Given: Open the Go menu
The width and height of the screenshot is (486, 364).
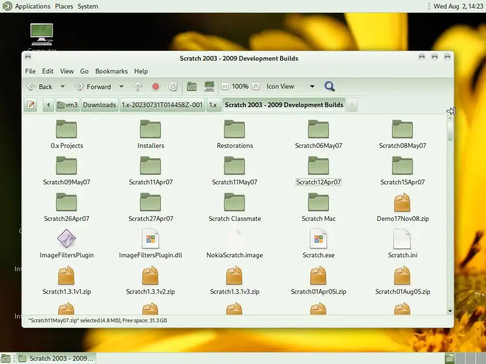Looking at the screenshot, I should (x=84, y=71).
